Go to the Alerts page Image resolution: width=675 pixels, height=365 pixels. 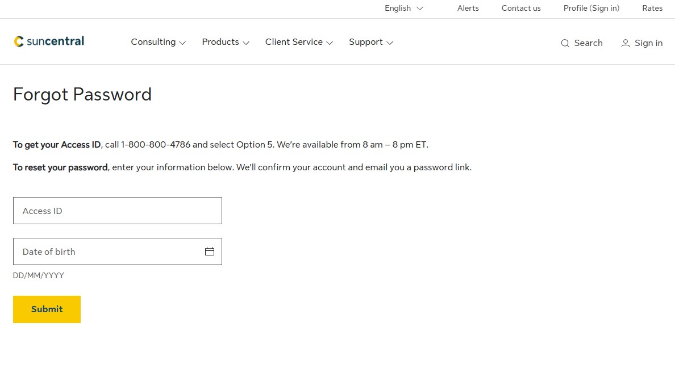468,9
